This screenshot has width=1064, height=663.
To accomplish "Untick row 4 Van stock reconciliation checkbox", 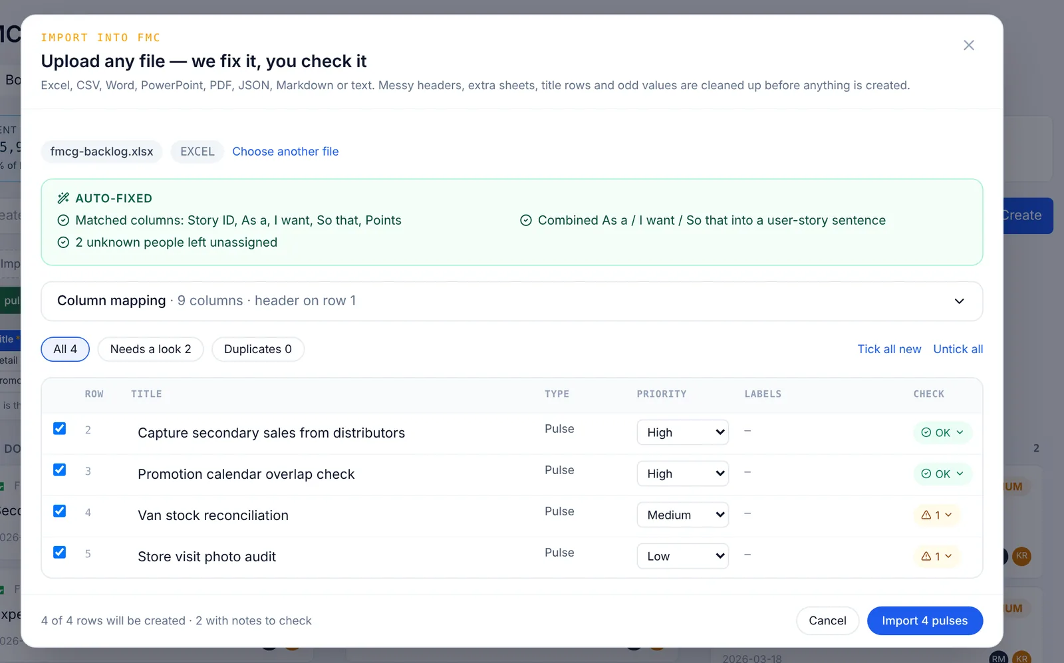I will pos(59,511).
